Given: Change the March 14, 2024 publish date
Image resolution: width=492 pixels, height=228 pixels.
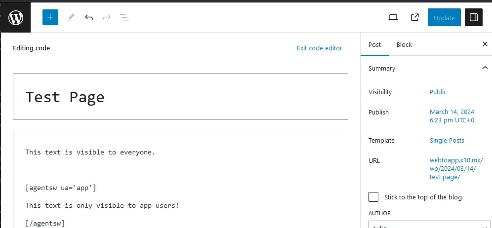Looking at the screenshot, I should 452,116.
